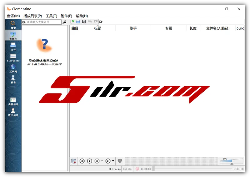
Task: Sort by the 标题 column header
Action: (97, 28)
